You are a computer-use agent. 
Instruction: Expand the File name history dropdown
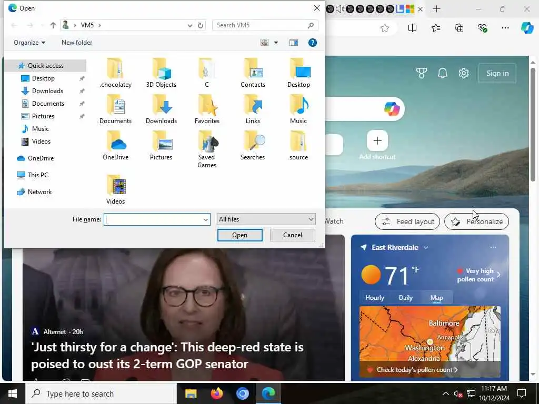click(206, 219)
